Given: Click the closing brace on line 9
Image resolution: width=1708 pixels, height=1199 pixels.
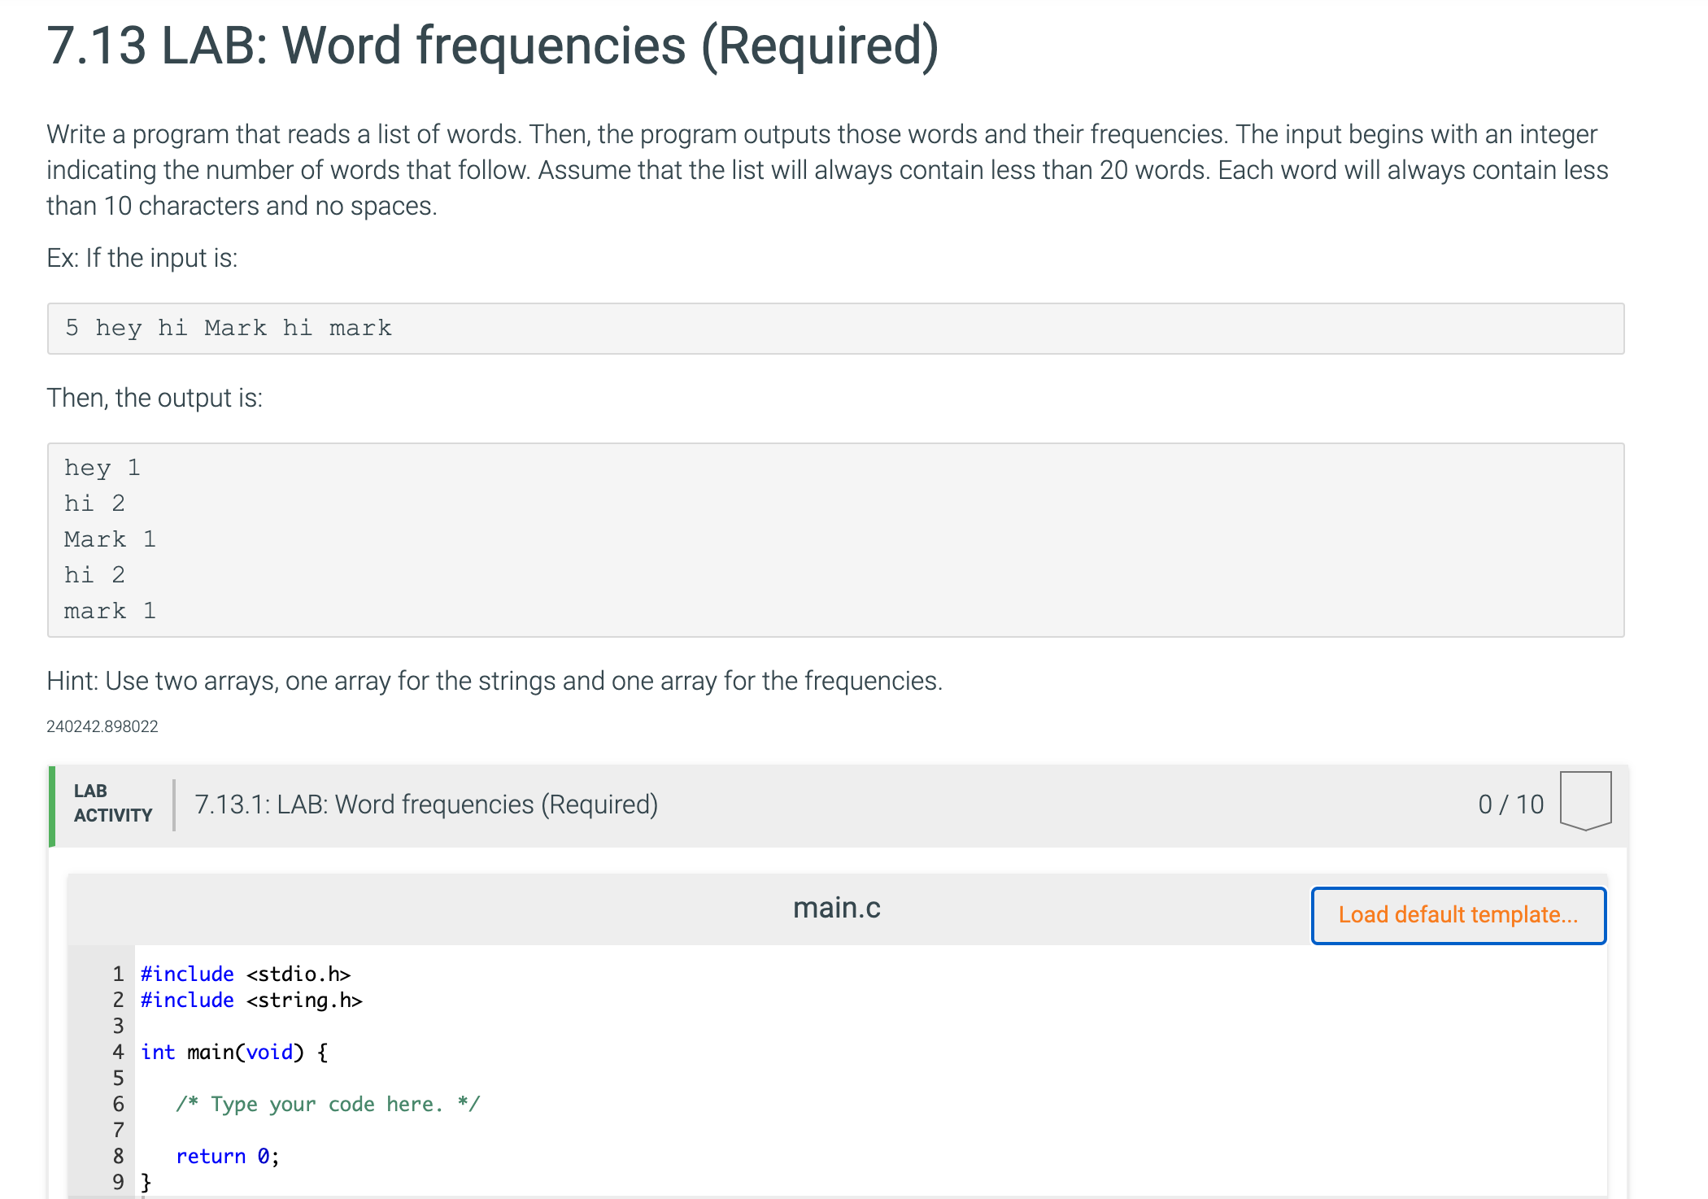Looking at the screenshot, I should [146, 1182].
